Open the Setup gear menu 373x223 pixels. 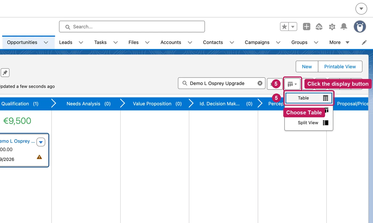tap(332, 27)
